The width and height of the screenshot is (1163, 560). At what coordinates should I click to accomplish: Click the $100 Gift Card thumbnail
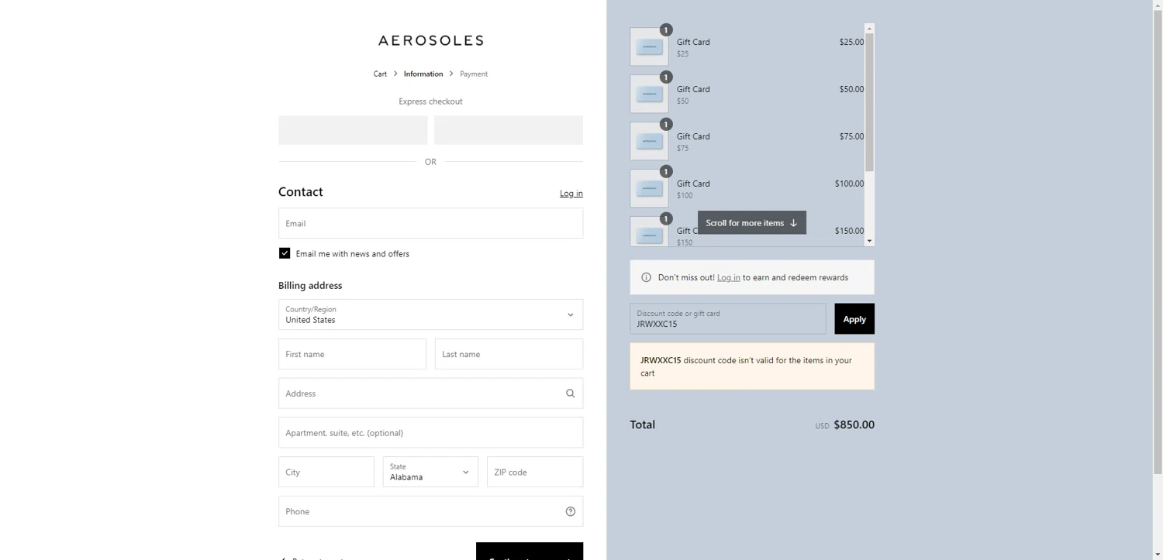(x=649, y=189)
